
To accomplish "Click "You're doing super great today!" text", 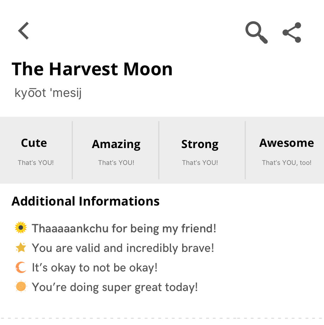I will tap(115, 287).
